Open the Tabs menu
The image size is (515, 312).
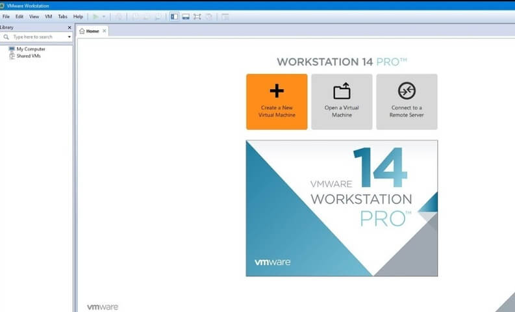tap(62, 16)
